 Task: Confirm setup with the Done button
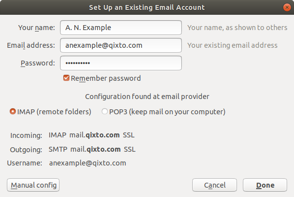point(265,185)
